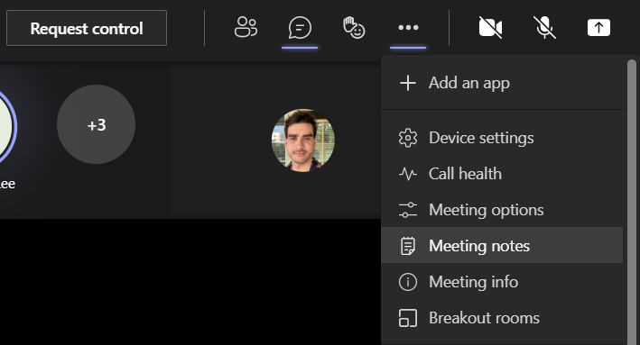This screenshot has height=345, width=640.
Task: Click the menu's vertical scrollbar
Action: 632,202
